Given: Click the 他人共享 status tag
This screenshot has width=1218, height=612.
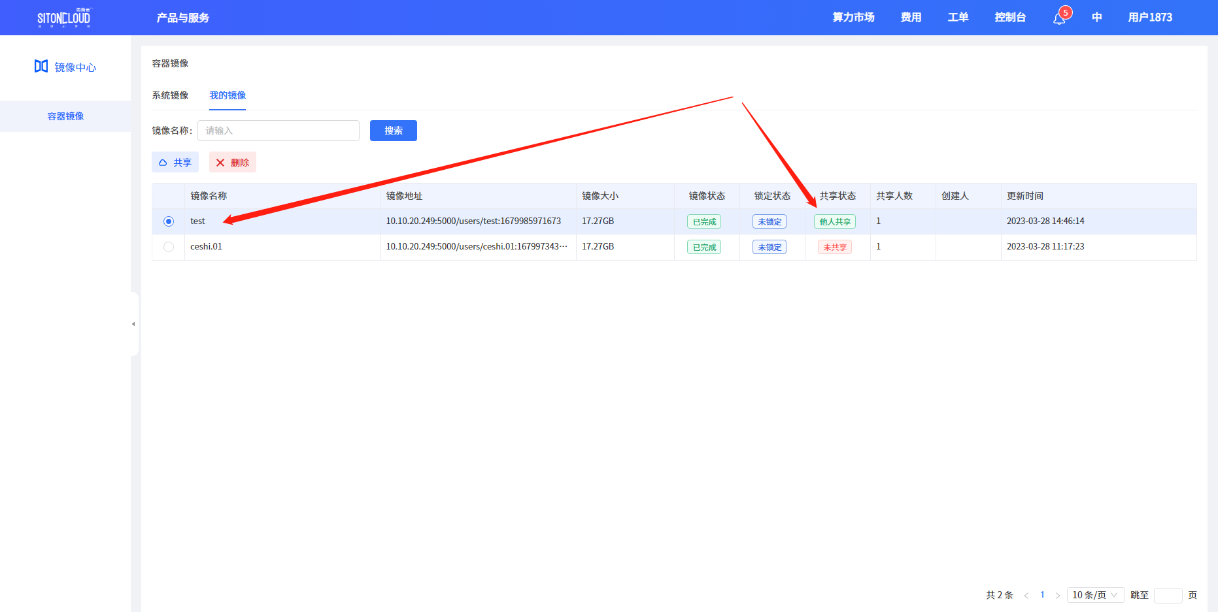Looking at the screenshot, I should (835, 221).
